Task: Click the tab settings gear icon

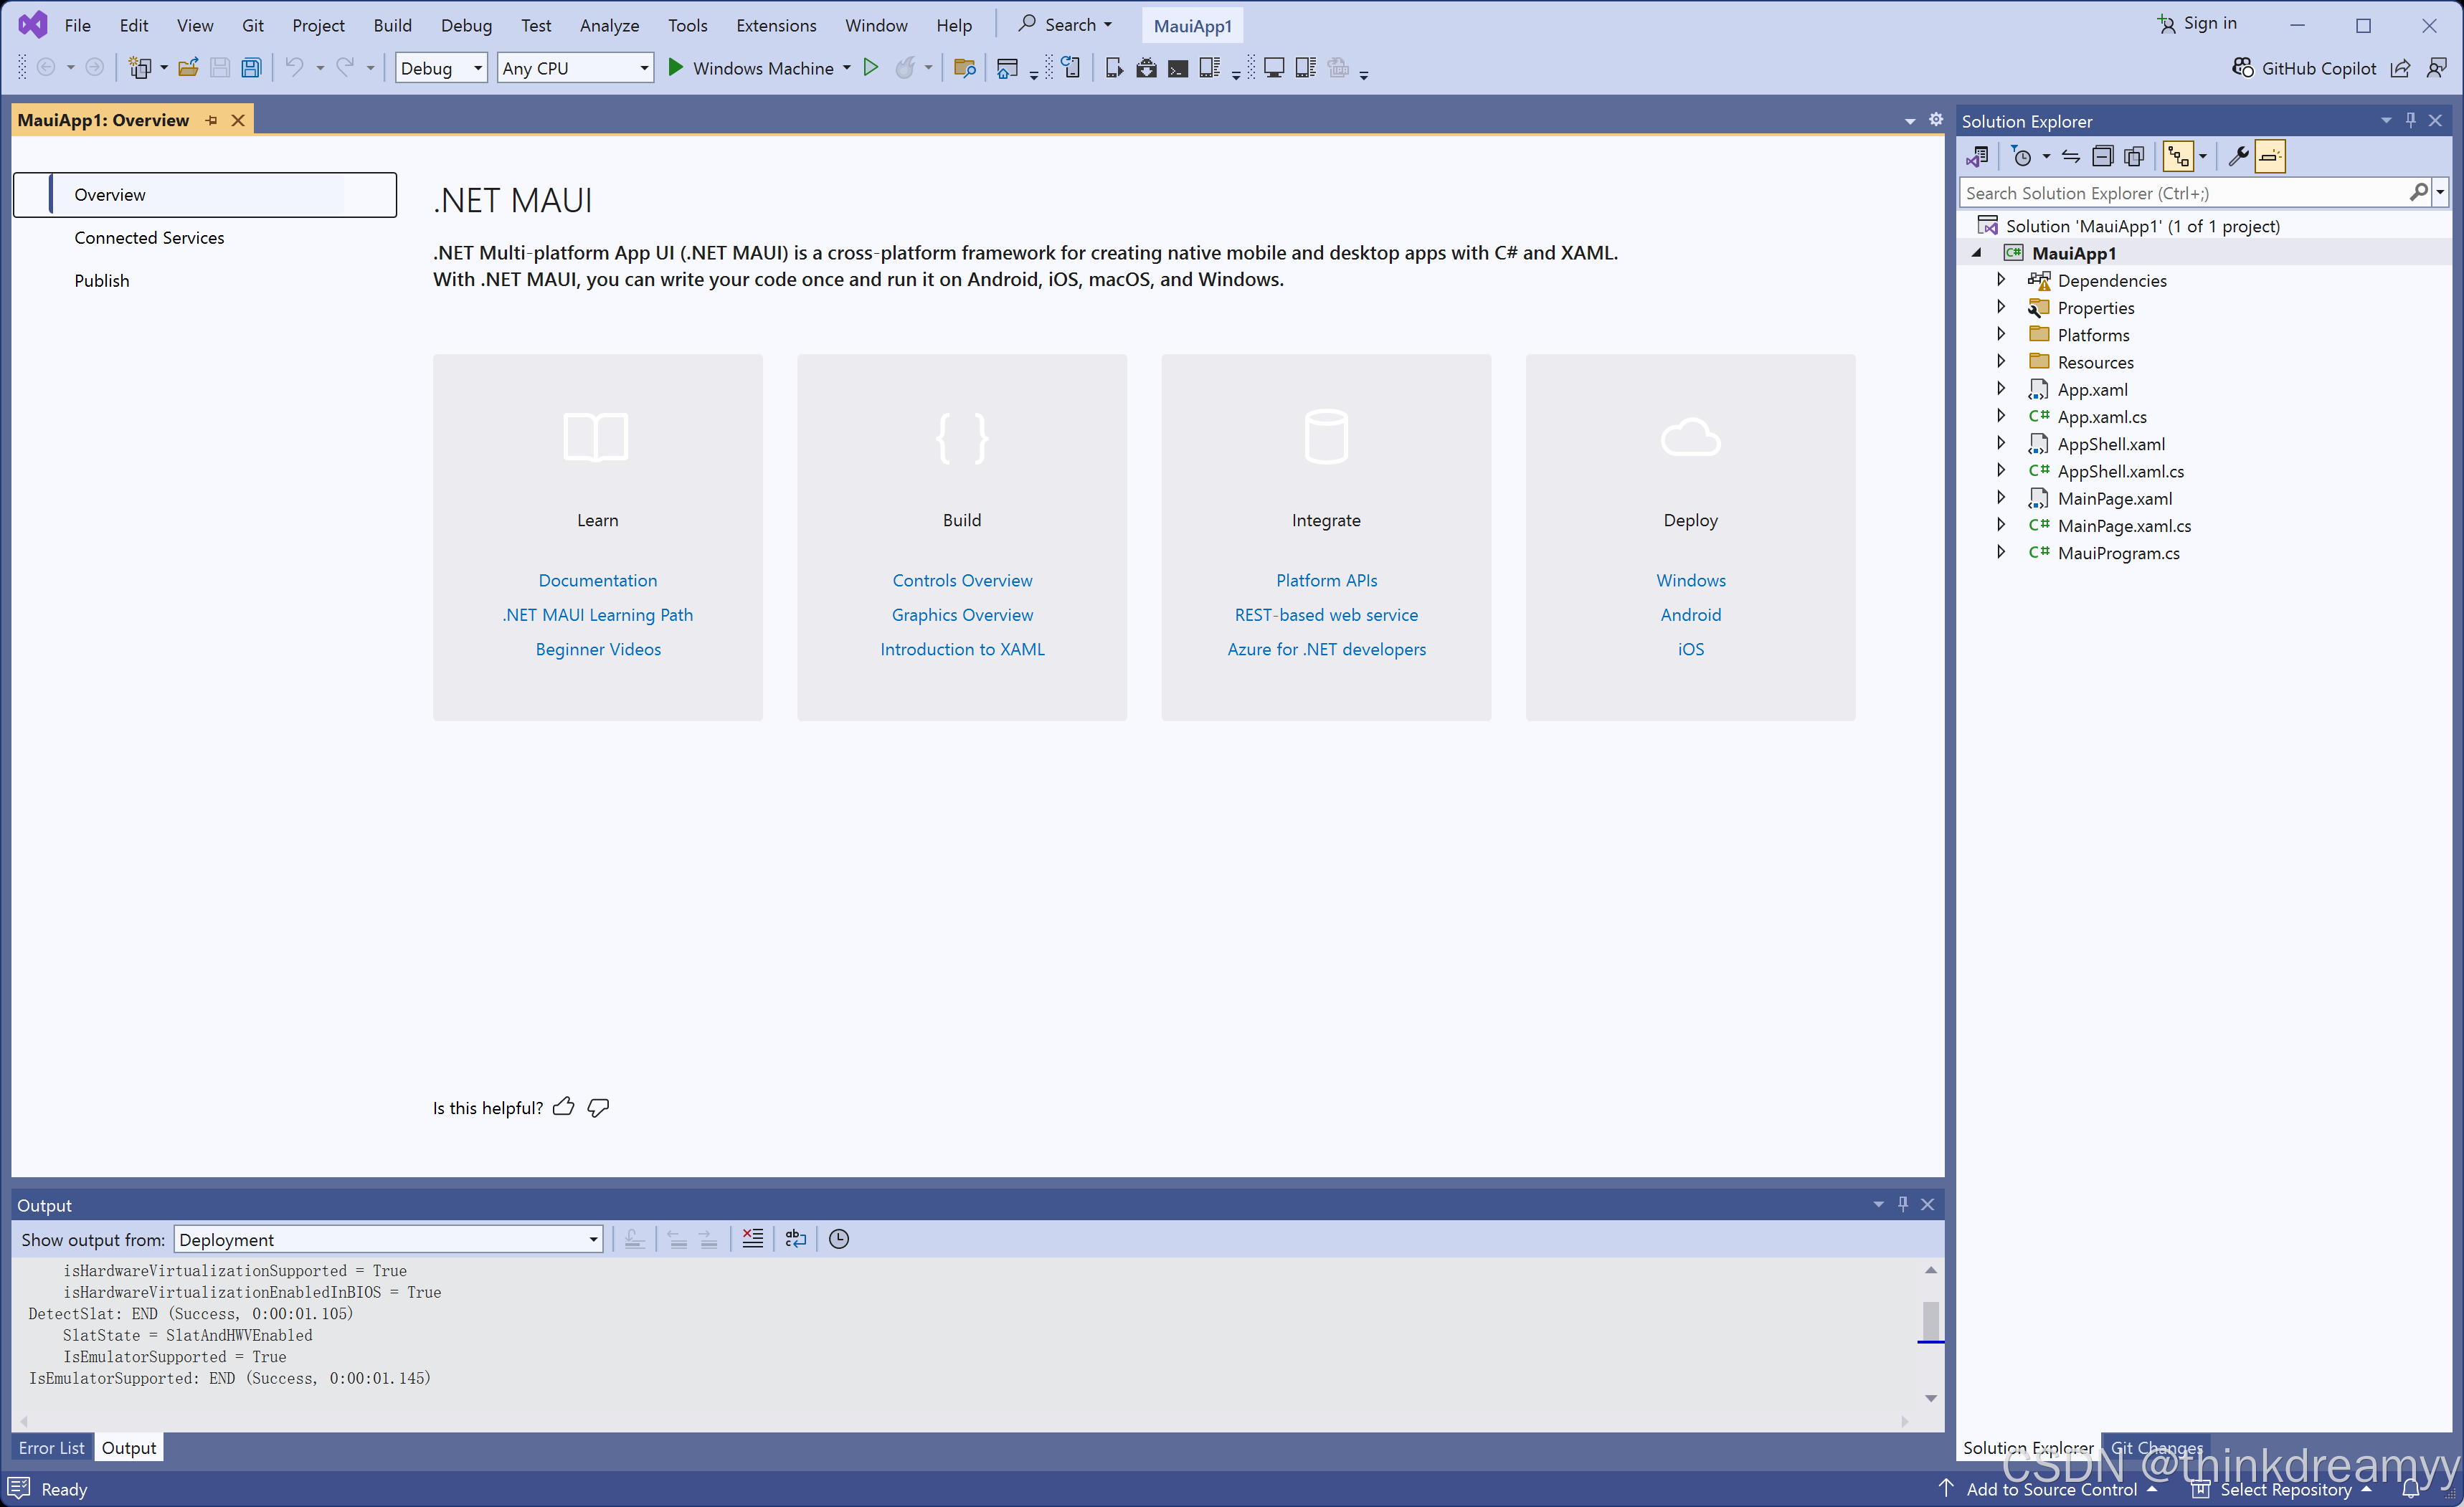Action: [1936, 119]
